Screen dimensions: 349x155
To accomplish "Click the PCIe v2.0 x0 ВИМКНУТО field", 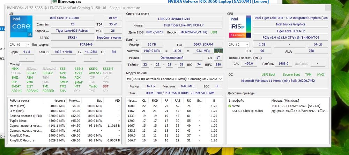I will [x=290, y=38].
